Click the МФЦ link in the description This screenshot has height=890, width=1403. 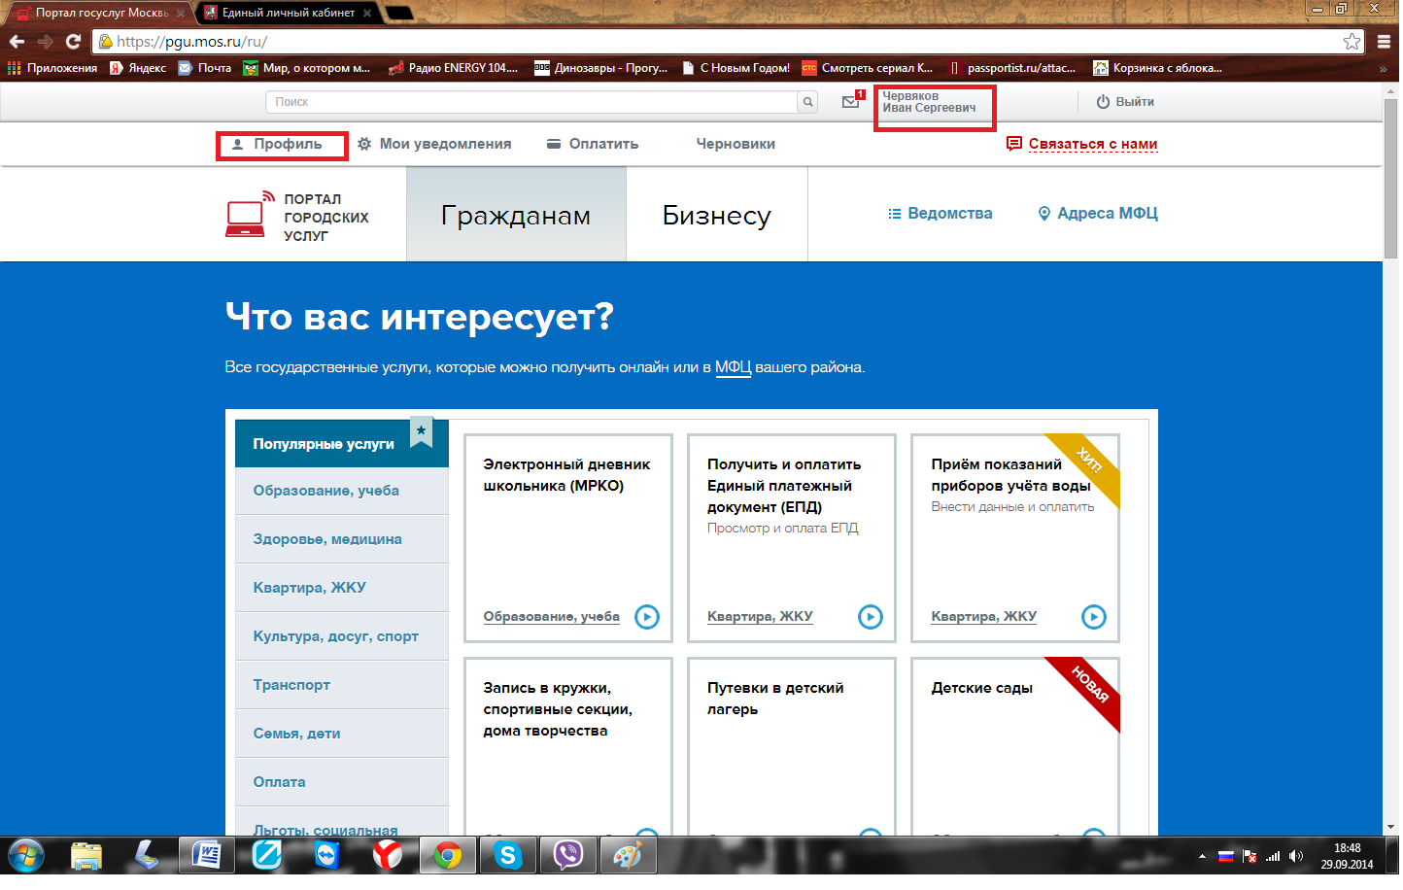coord(733,367)
